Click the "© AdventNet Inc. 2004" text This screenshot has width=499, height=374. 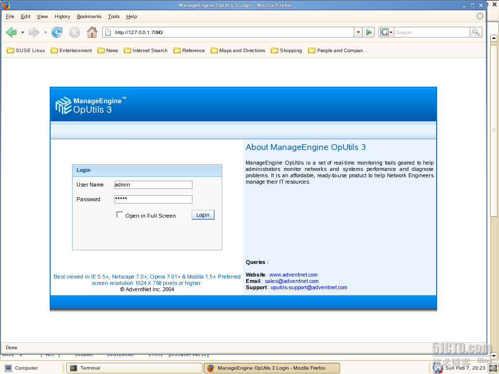point(147,289)
